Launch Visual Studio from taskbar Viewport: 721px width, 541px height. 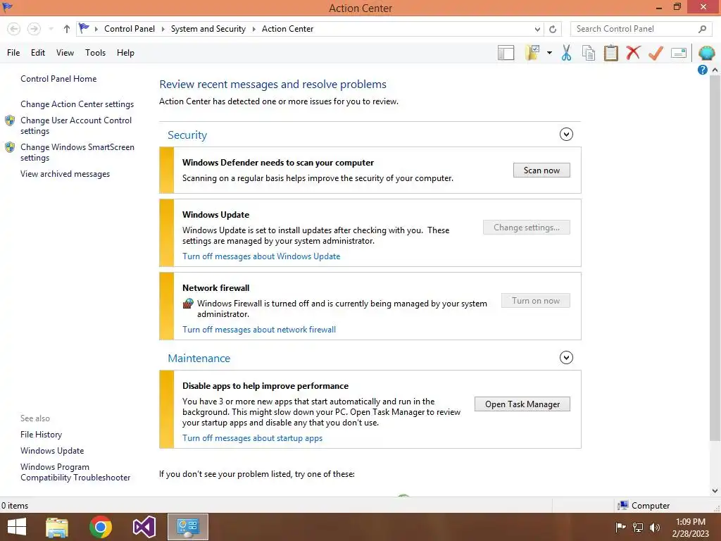(144, 527)
